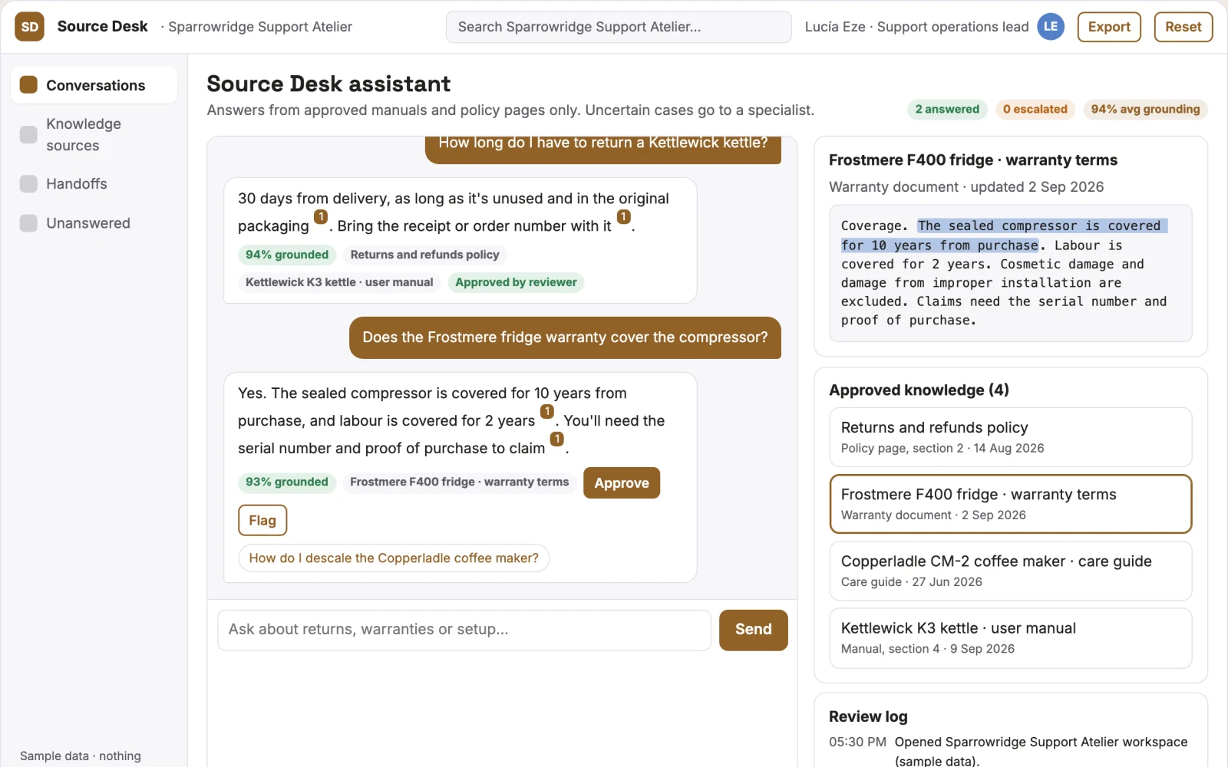Open Kettlewick K3 kettle user manual card
Image resolution: width=1228 pixels, height=767 pixels.
coord(1011,638)
